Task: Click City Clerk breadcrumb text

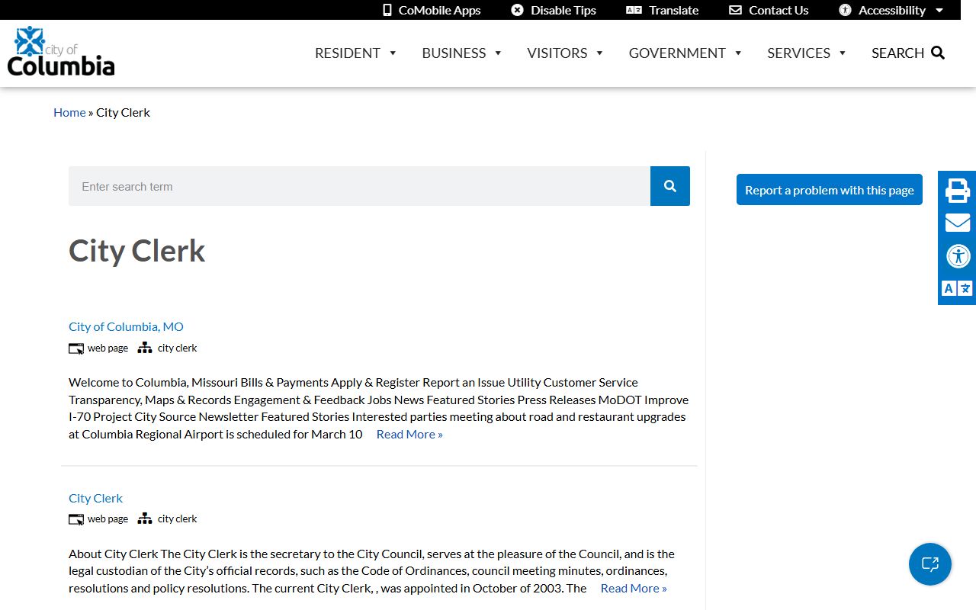Action: point(123,112)
